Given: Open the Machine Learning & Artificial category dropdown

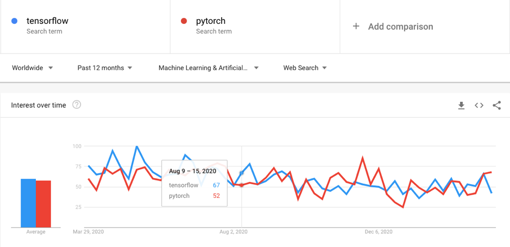Looking at the screenshot, I should 209,68.
